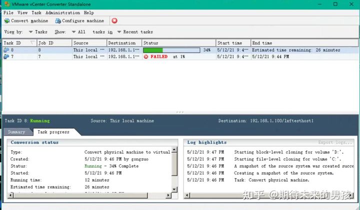This screenshot has width=360, height=210.
Task: Click Conversion status vertical scrollbar thumb
Action: pos(174,164)
